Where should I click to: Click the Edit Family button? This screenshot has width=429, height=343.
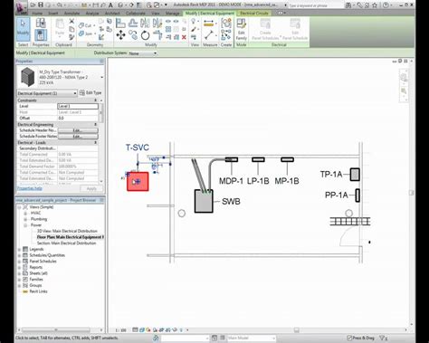pyautogui.click(x=241, y=29)
